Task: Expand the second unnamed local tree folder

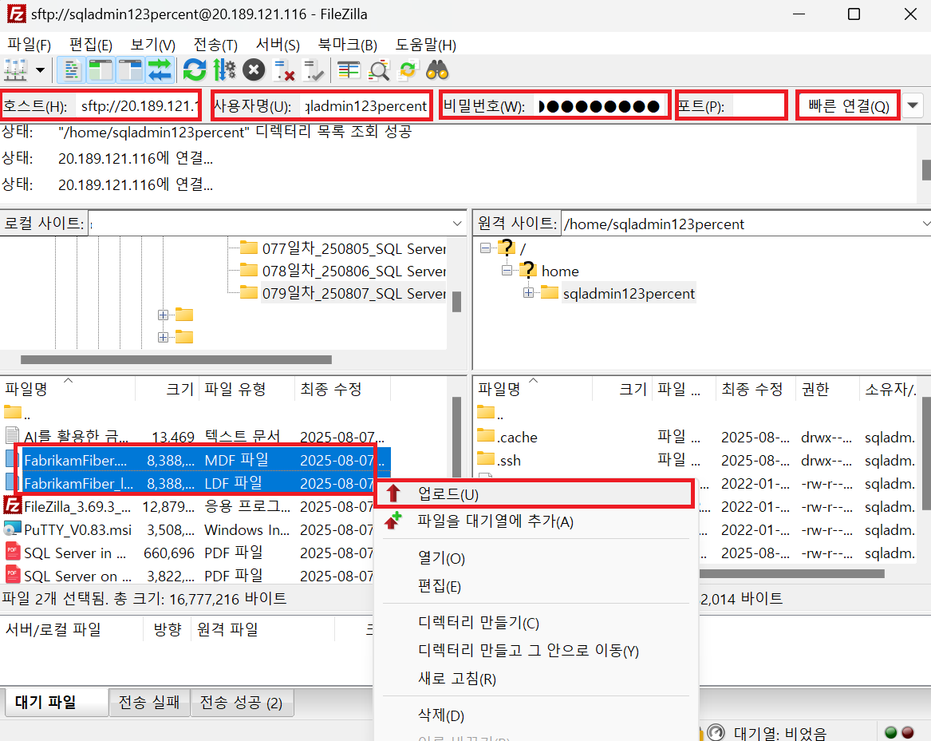Action: tap(163, 337)
